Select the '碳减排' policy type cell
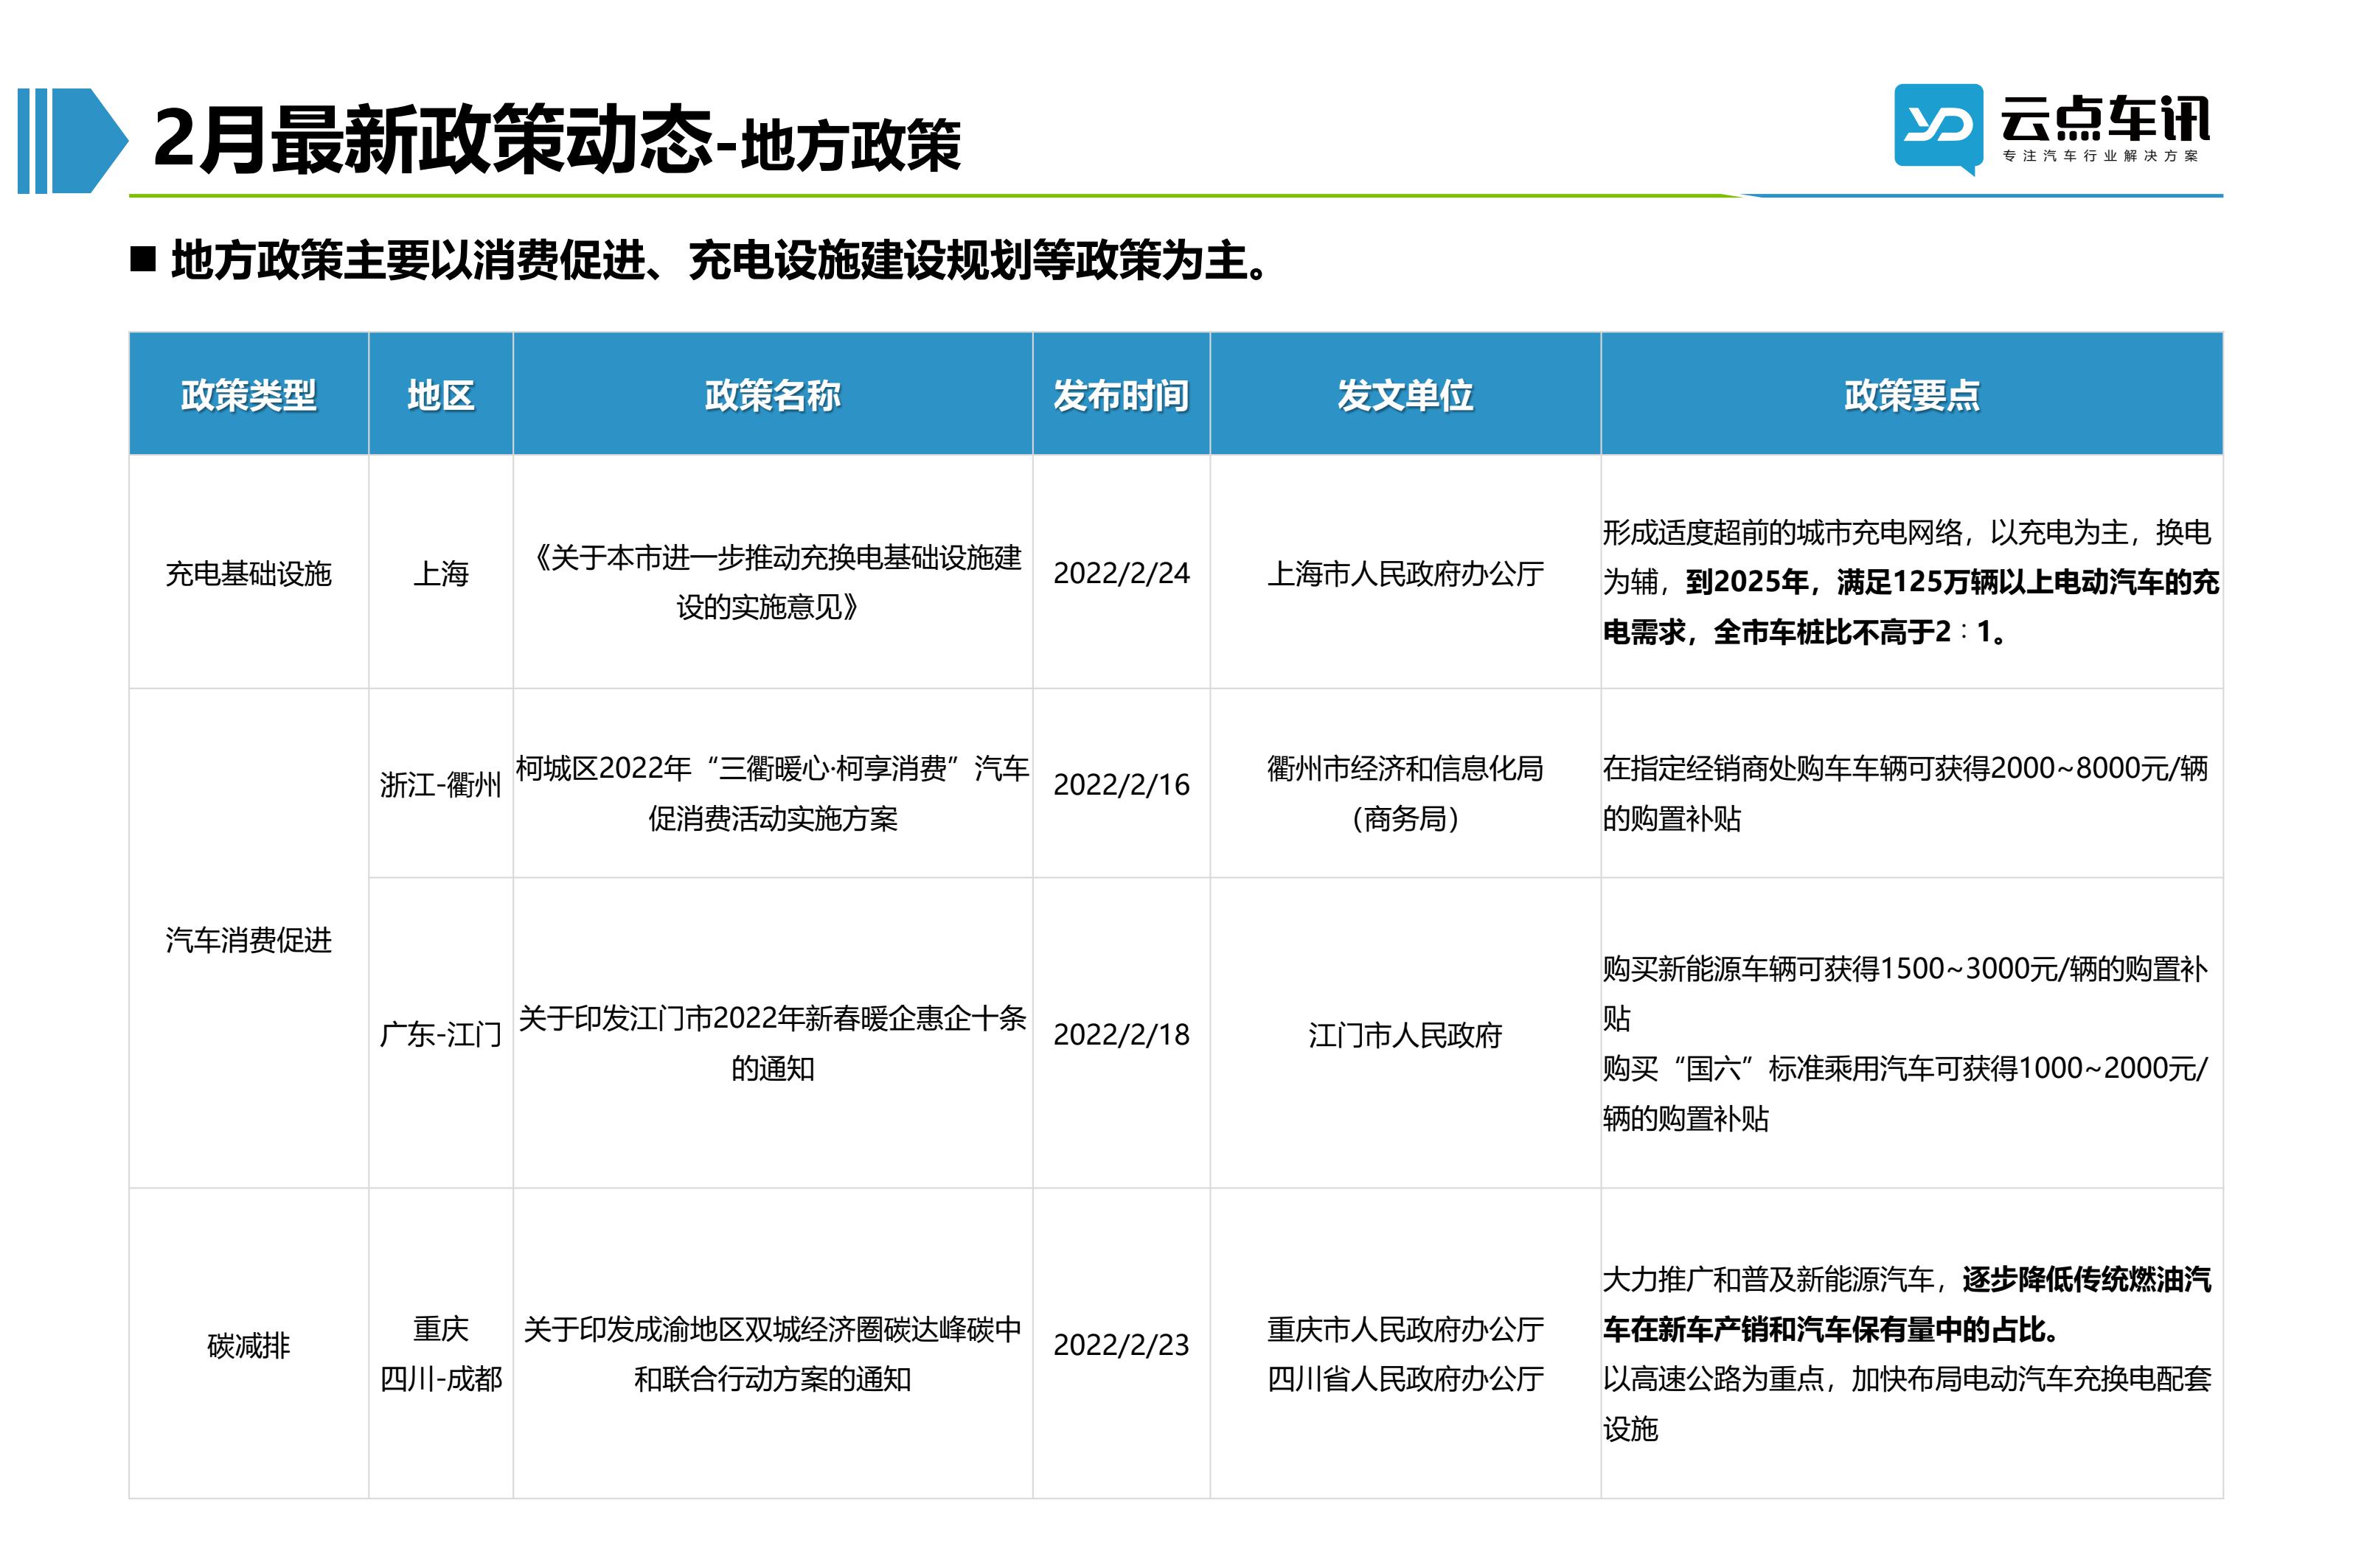Screen dimensions: 2353x1568 pos(248,1345)
